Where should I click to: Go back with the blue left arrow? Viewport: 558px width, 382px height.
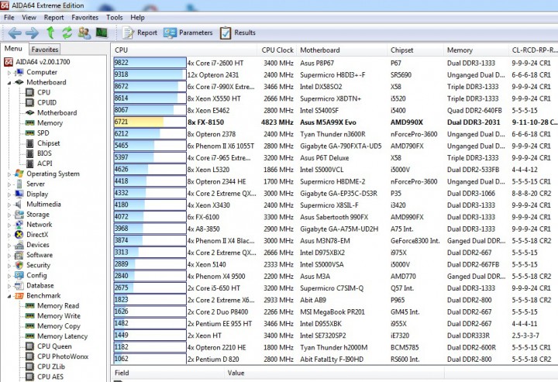coord(15,33)
